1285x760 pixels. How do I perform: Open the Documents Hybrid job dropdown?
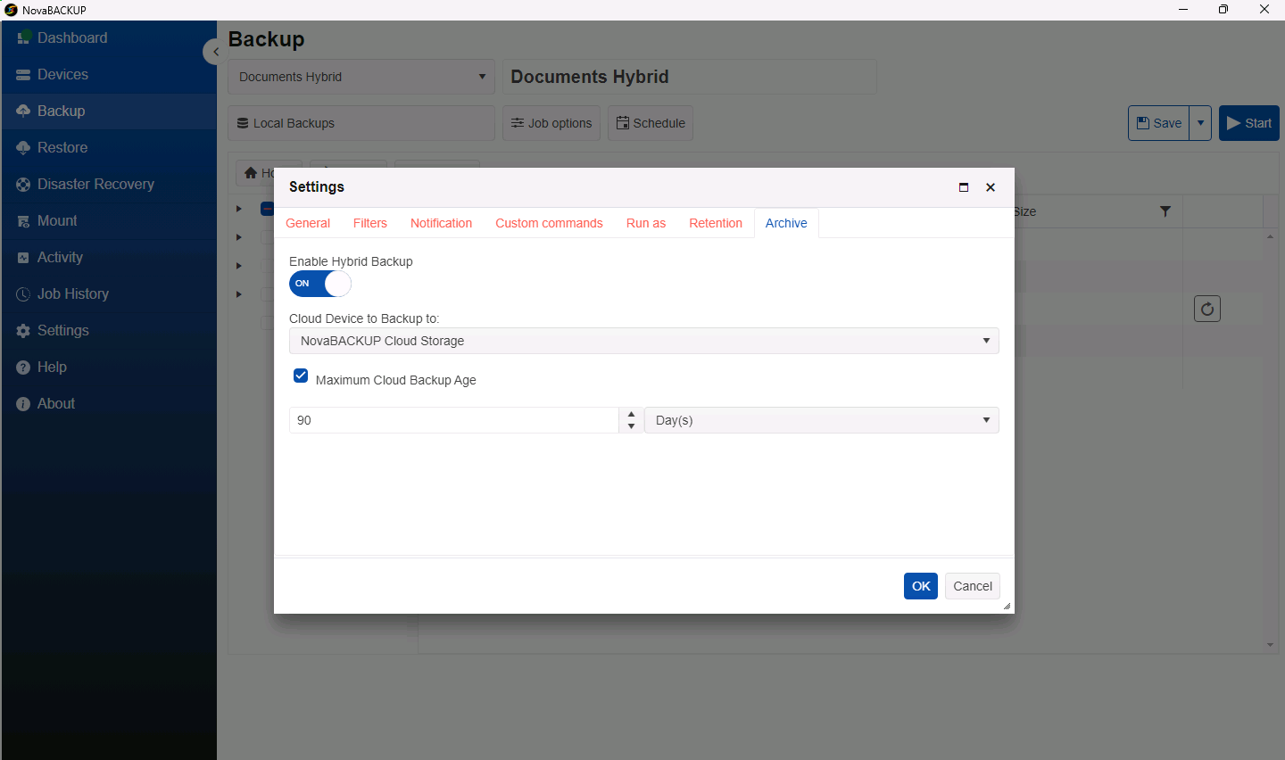361,77
